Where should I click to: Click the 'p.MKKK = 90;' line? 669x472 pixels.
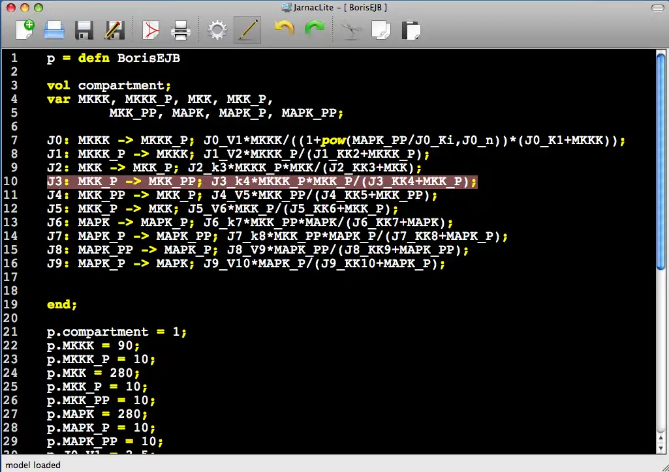pyautogui.click(x=93, y=346)
